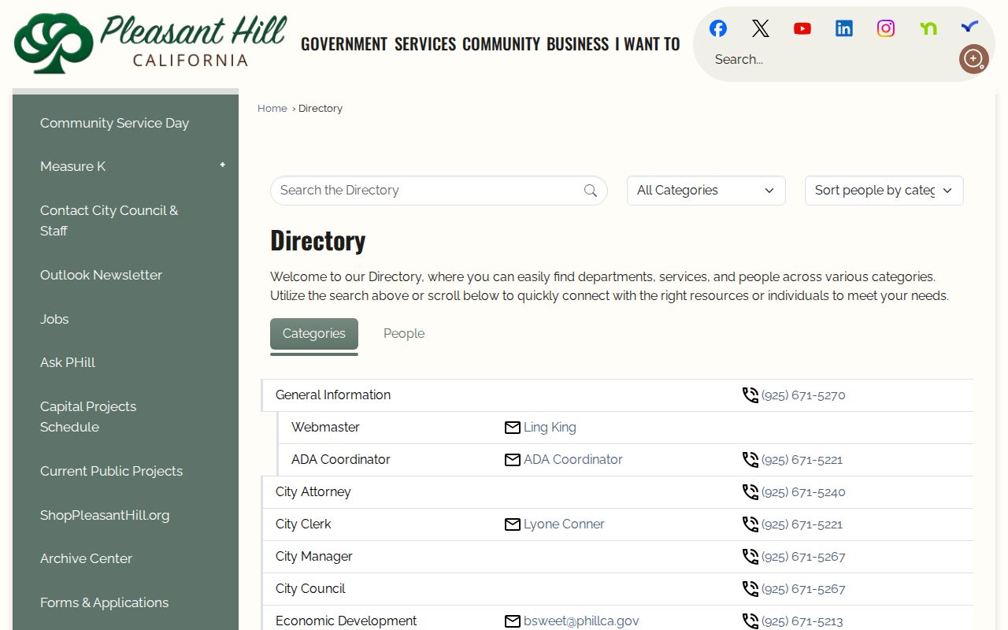Image resolution: width=1008 pixels, height=630 pixels.
Task: Open the Facebook social icon
Action: (718, 28)
